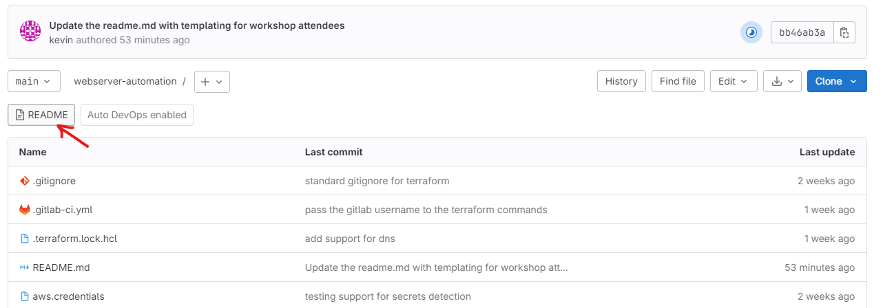Copy commit SHA with clipboard icon
This screenshot has width=883, height=308.
click(844, 32)
